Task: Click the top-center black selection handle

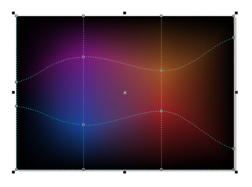Action: tap(125, 13)
